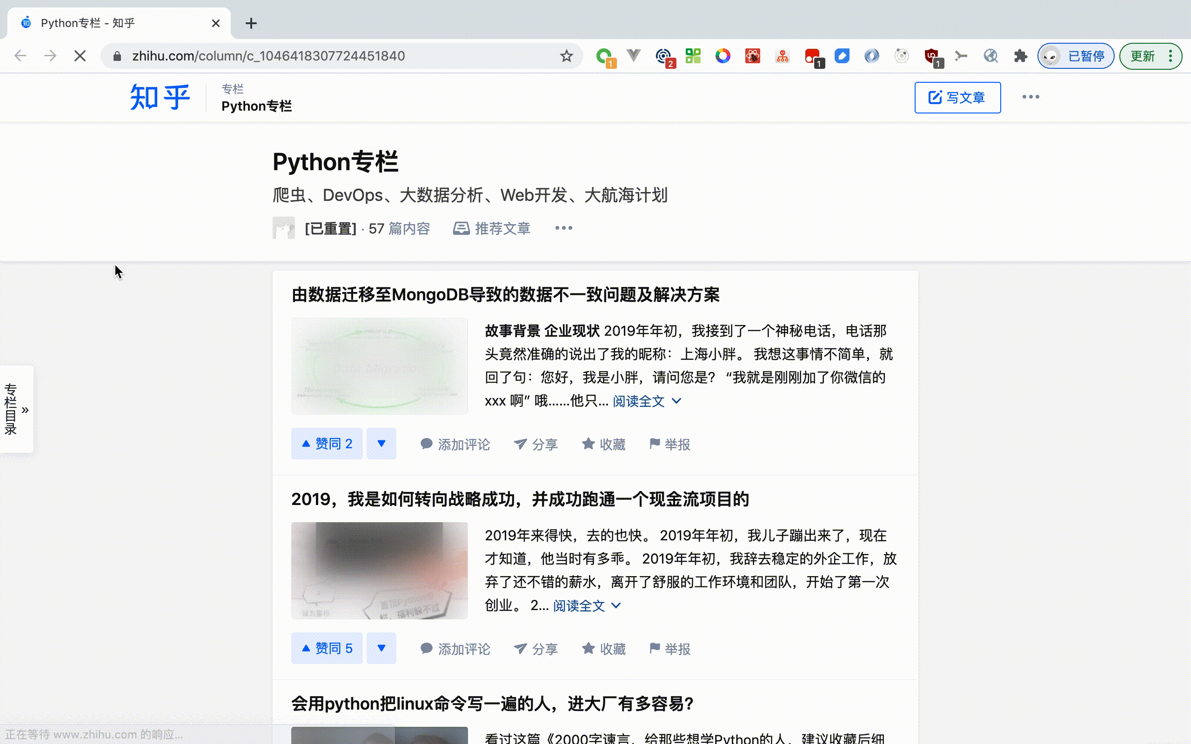
Task: Click the green grid QR extension icon
Action: (x=693, y=56)
